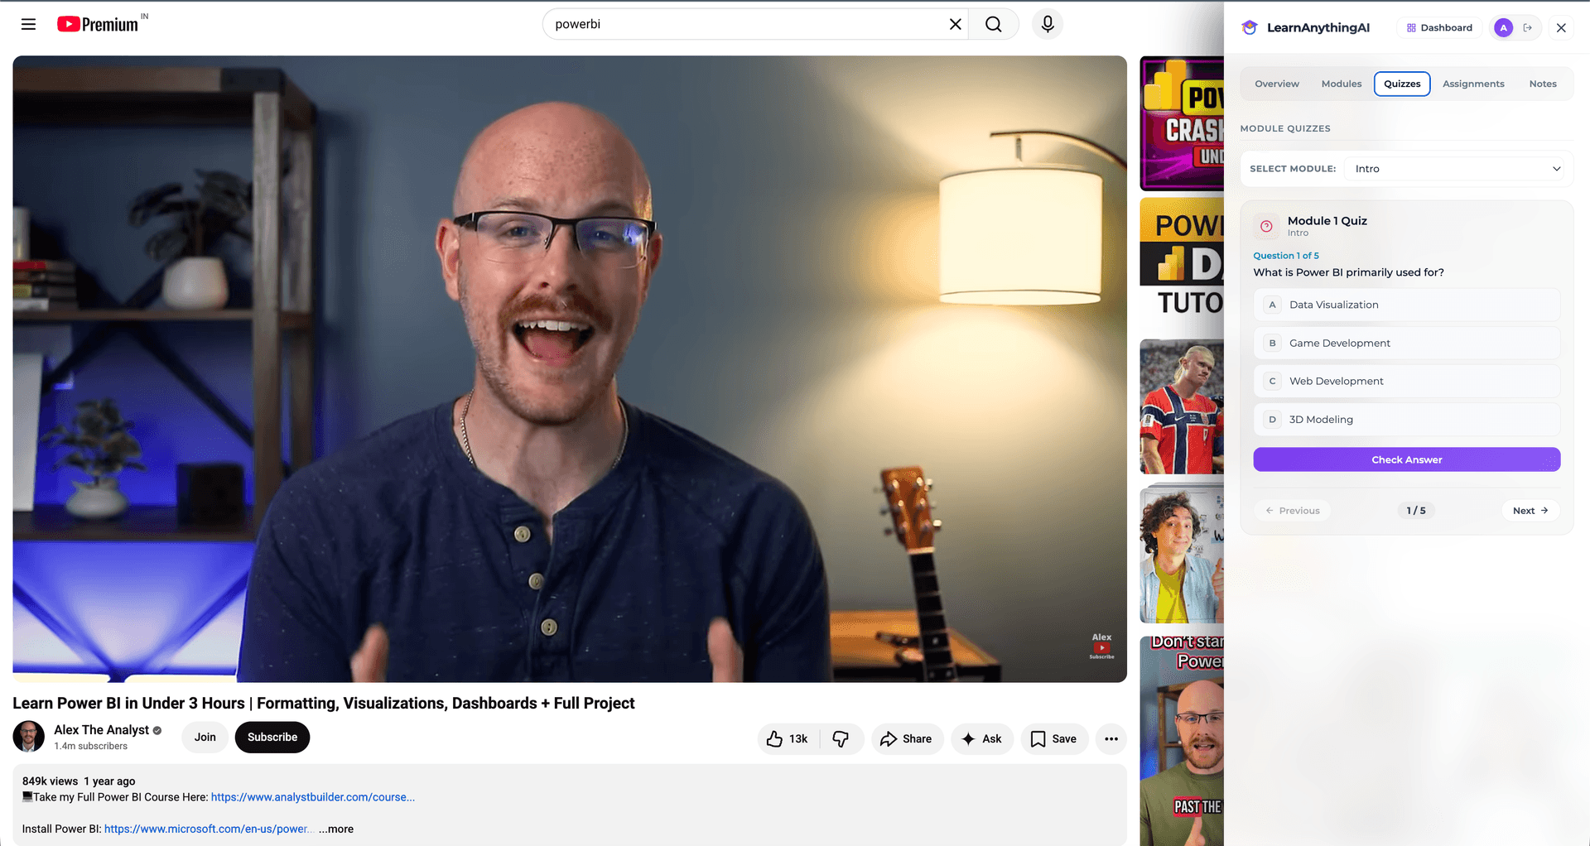Click the search magnifier icon
The width and height of the screenshot is (1590, 846).
coord(993,24)
